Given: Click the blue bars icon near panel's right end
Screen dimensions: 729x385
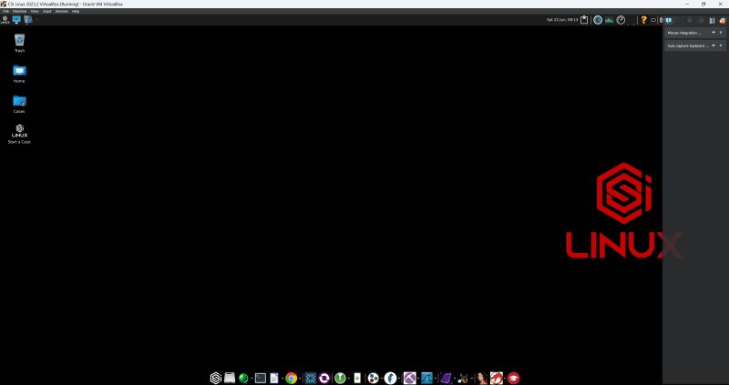Looking at the screenshot, I should pyautogui.click(x=712, y=20).
